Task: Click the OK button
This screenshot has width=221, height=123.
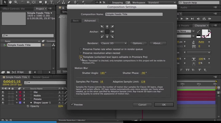Action: (164, 105)
